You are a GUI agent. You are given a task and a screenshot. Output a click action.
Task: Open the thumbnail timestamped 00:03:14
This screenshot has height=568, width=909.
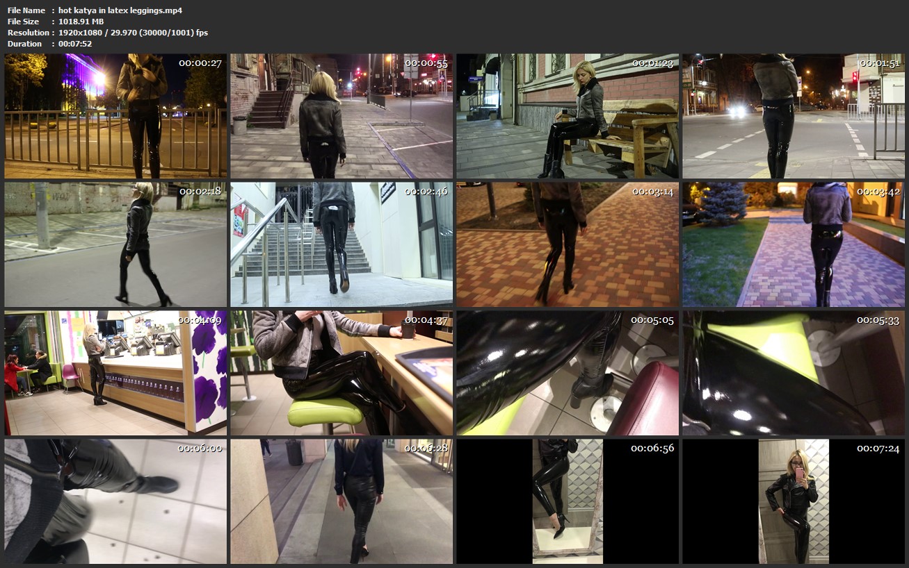coord(568,244)
